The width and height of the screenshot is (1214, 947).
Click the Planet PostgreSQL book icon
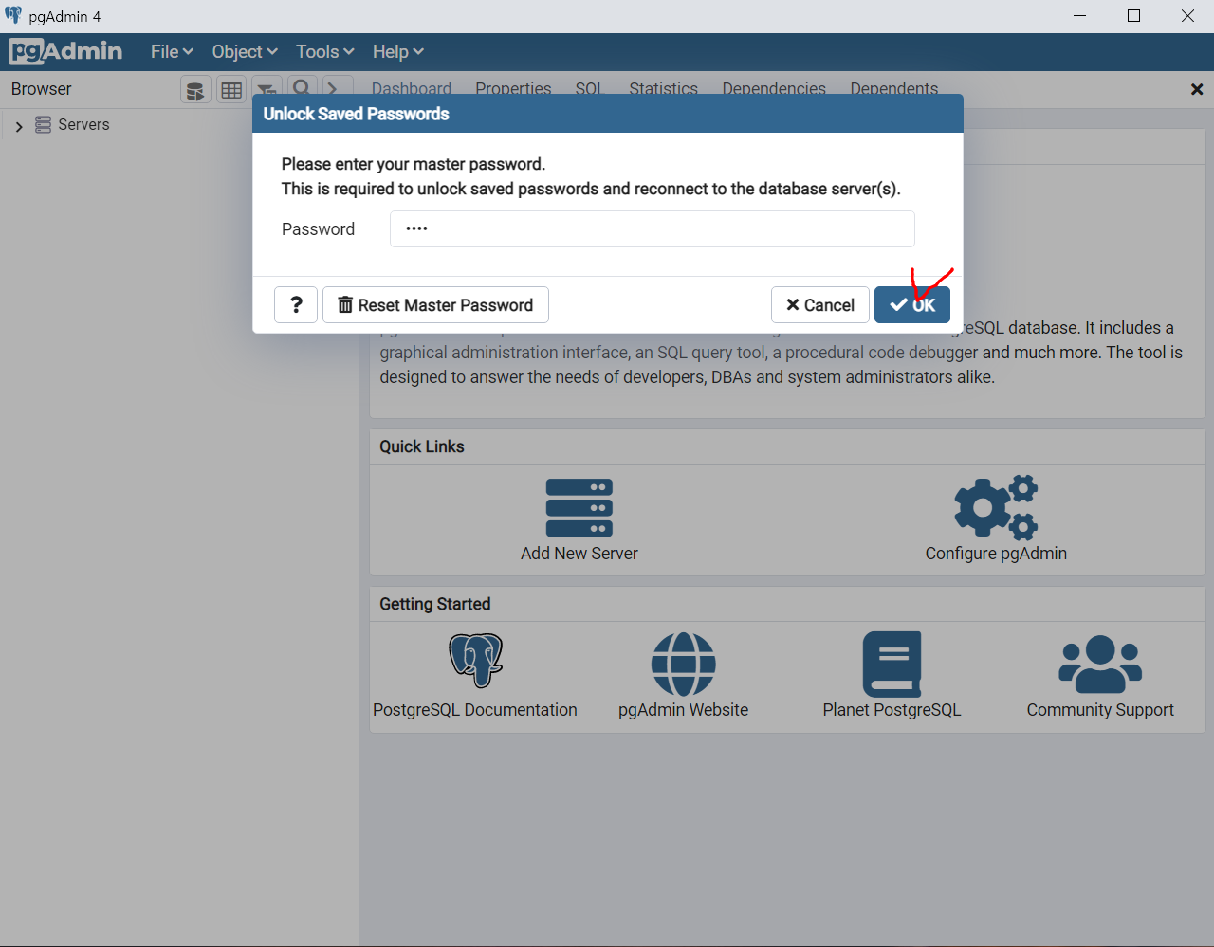click(x=892, y=665)
